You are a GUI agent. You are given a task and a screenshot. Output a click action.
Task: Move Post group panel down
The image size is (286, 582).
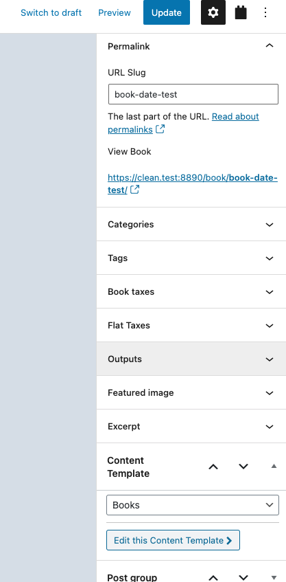[243, 577]
